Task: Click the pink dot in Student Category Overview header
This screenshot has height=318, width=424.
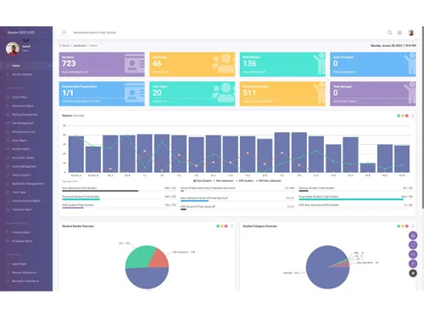Action: point(407,226)
